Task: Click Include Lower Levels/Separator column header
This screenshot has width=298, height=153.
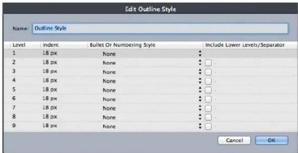Action: coord(245,45)
